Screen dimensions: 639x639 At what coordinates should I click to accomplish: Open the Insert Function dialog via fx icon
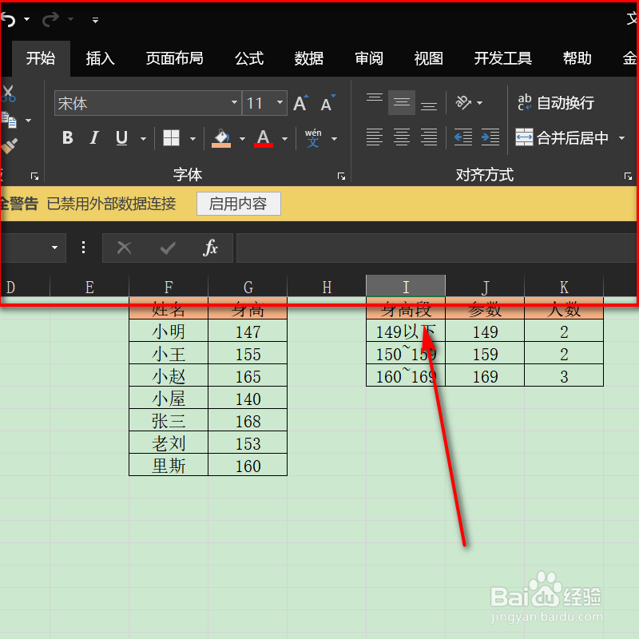point(210,248)
